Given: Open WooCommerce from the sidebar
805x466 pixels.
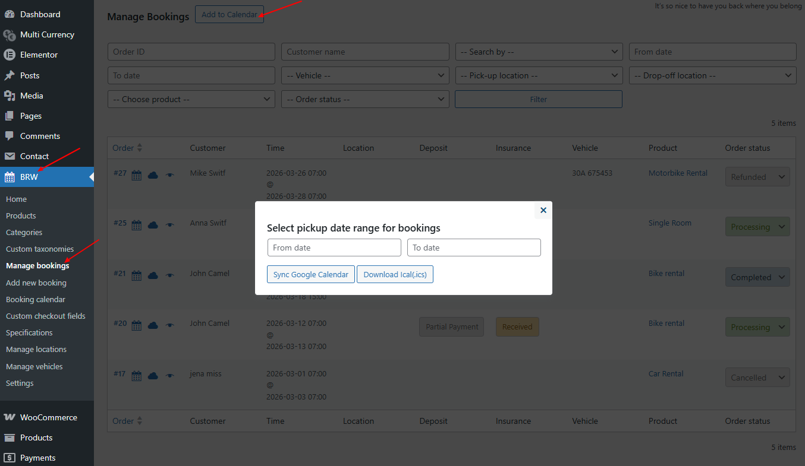Looking at the screenshot, I should coord(48,417).
